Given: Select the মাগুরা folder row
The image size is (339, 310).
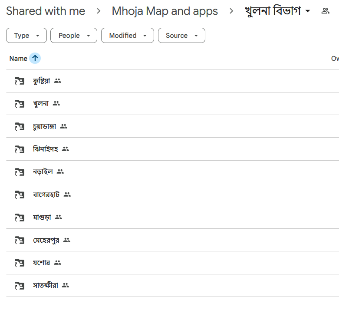Looking at the screenshot, I should click(172, 217).
